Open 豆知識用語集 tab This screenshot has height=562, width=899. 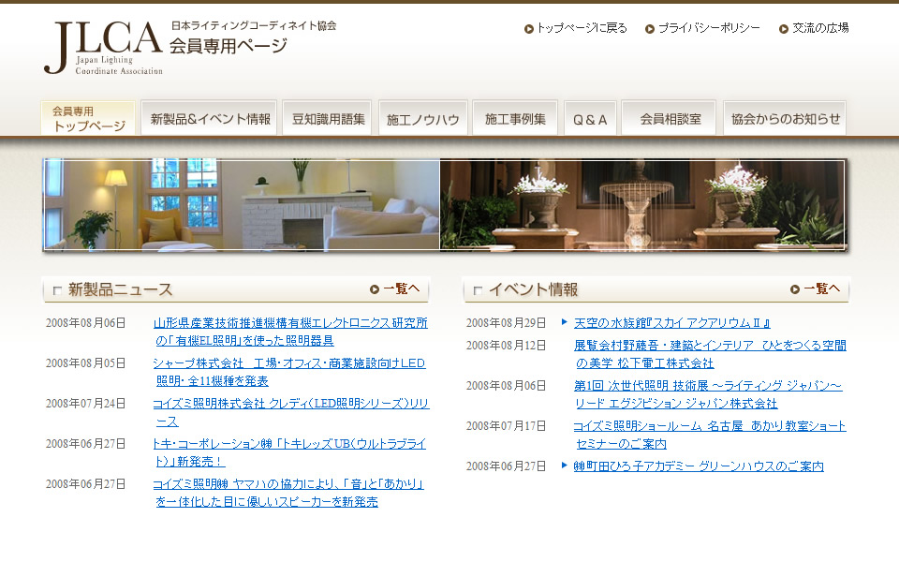click(328, 118)
